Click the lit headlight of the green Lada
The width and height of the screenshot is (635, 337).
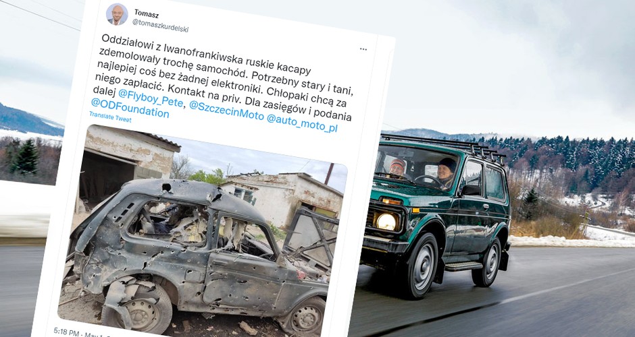pyautogui.click(x=386, y=221)
